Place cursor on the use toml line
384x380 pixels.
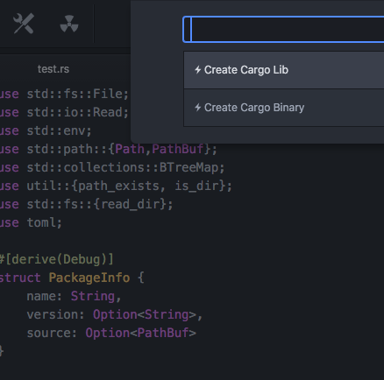(31, 222)
